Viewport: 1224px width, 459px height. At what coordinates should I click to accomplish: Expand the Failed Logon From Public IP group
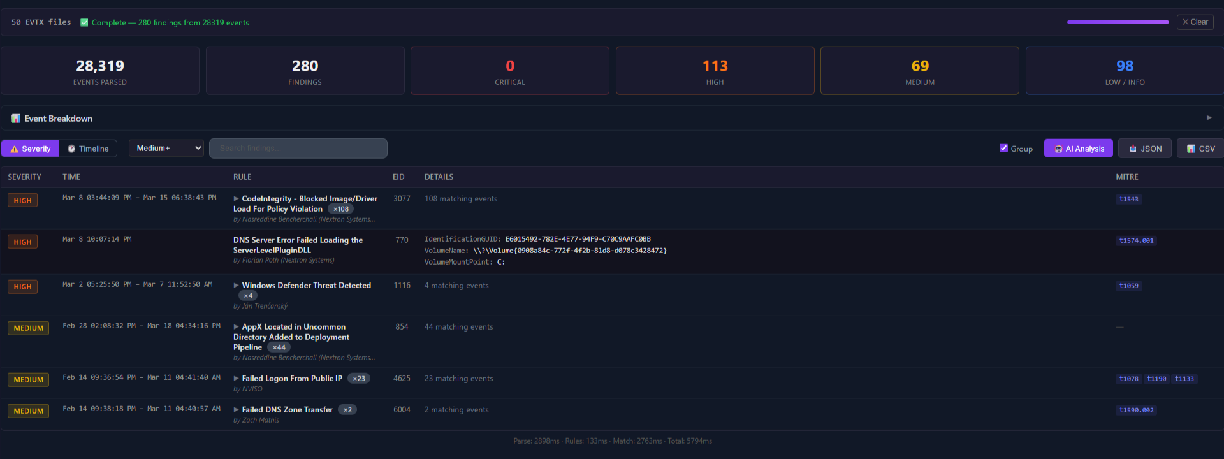coord(237,379)
